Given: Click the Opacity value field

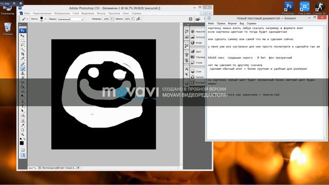Looking at the screenshot, I should click(106, 19).
